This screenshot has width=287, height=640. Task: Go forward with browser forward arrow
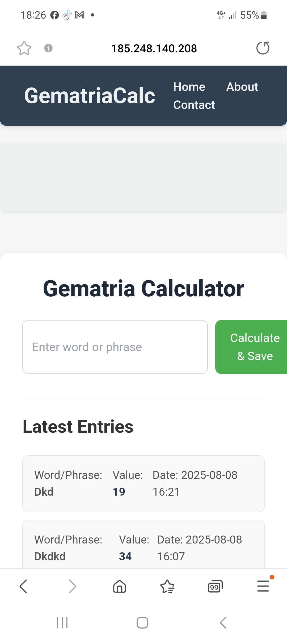72,586
